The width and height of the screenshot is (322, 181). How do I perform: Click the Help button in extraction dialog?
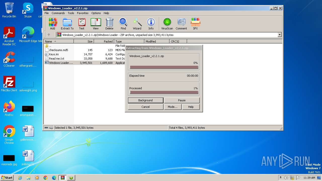tap(191, 107)
